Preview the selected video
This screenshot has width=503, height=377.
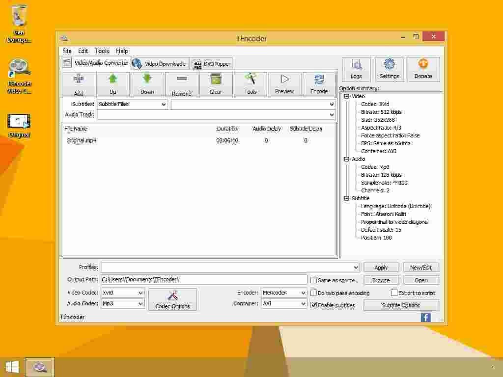284,84
